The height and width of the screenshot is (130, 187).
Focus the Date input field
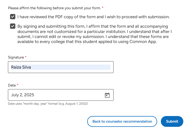click(x=55, y=95)
